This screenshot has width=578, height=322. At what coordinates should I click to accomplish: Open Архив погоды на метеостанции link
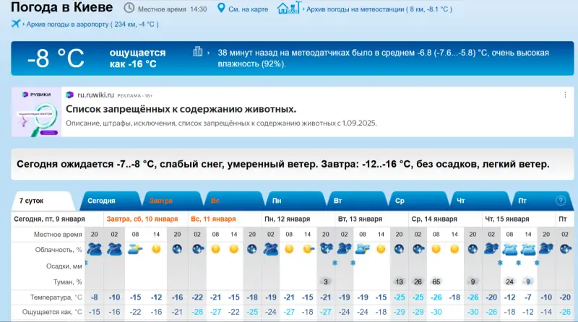(379, 9)
